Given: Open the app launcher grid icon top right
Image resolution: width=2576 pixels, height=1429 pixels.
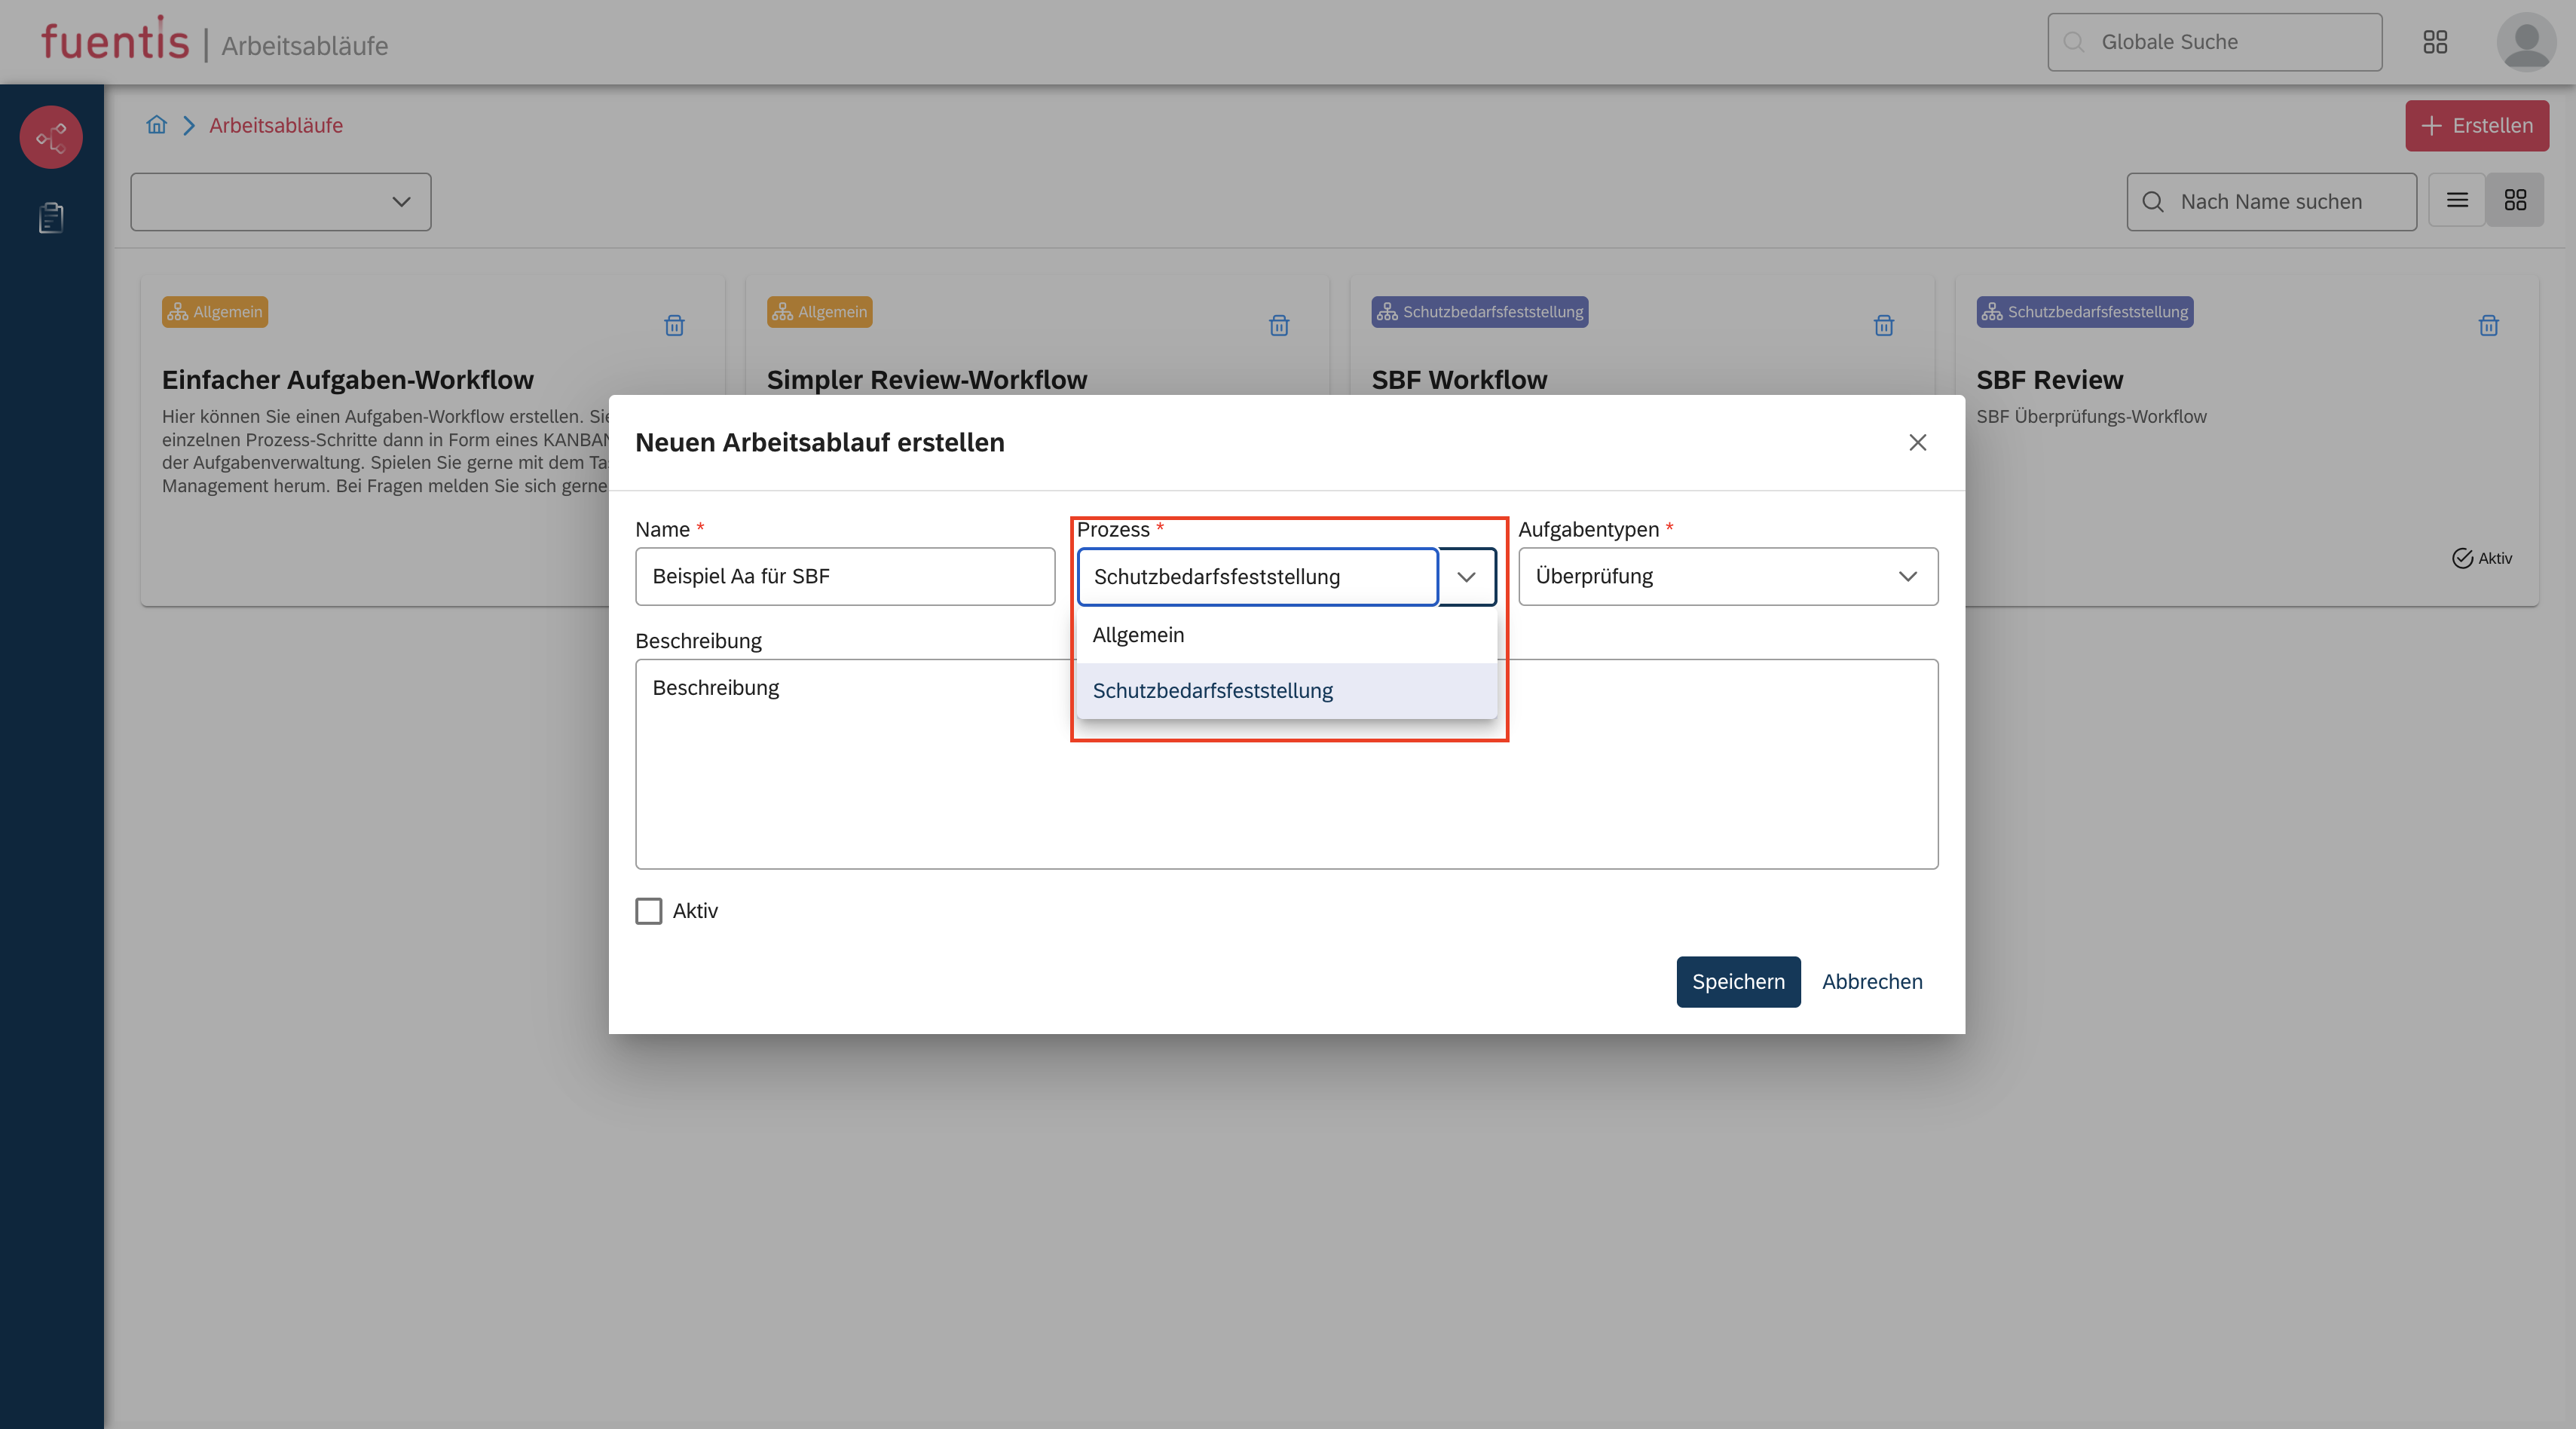Looking at the screenshot, I should (2435, 42).
